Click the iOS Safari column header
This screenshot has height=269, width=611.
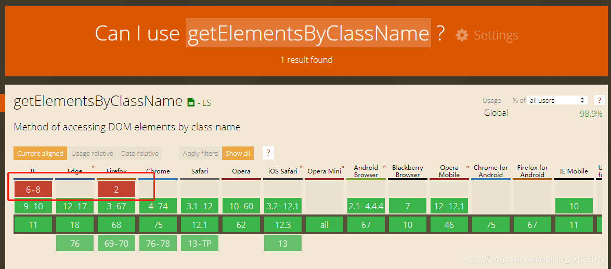(283, 171)
